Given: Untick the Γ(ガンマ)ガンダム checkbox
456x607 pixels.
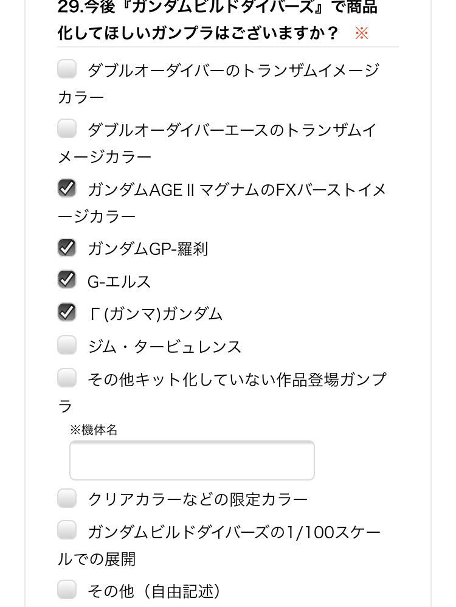Looking at the screenshot, I should pyautogui.click(x=67, y=313).
